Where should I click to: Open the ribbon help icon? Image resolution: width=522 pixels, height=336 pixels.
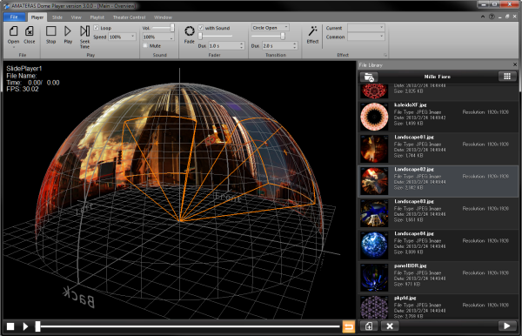coord(492,17)
